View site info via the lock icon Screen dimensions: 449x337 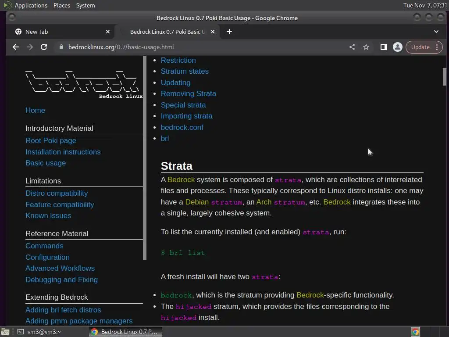61,47
